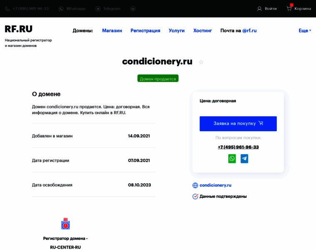The image size is (316, 250).
Task: Open the Хостинг menu item
Action: click(x=202, y=30)
